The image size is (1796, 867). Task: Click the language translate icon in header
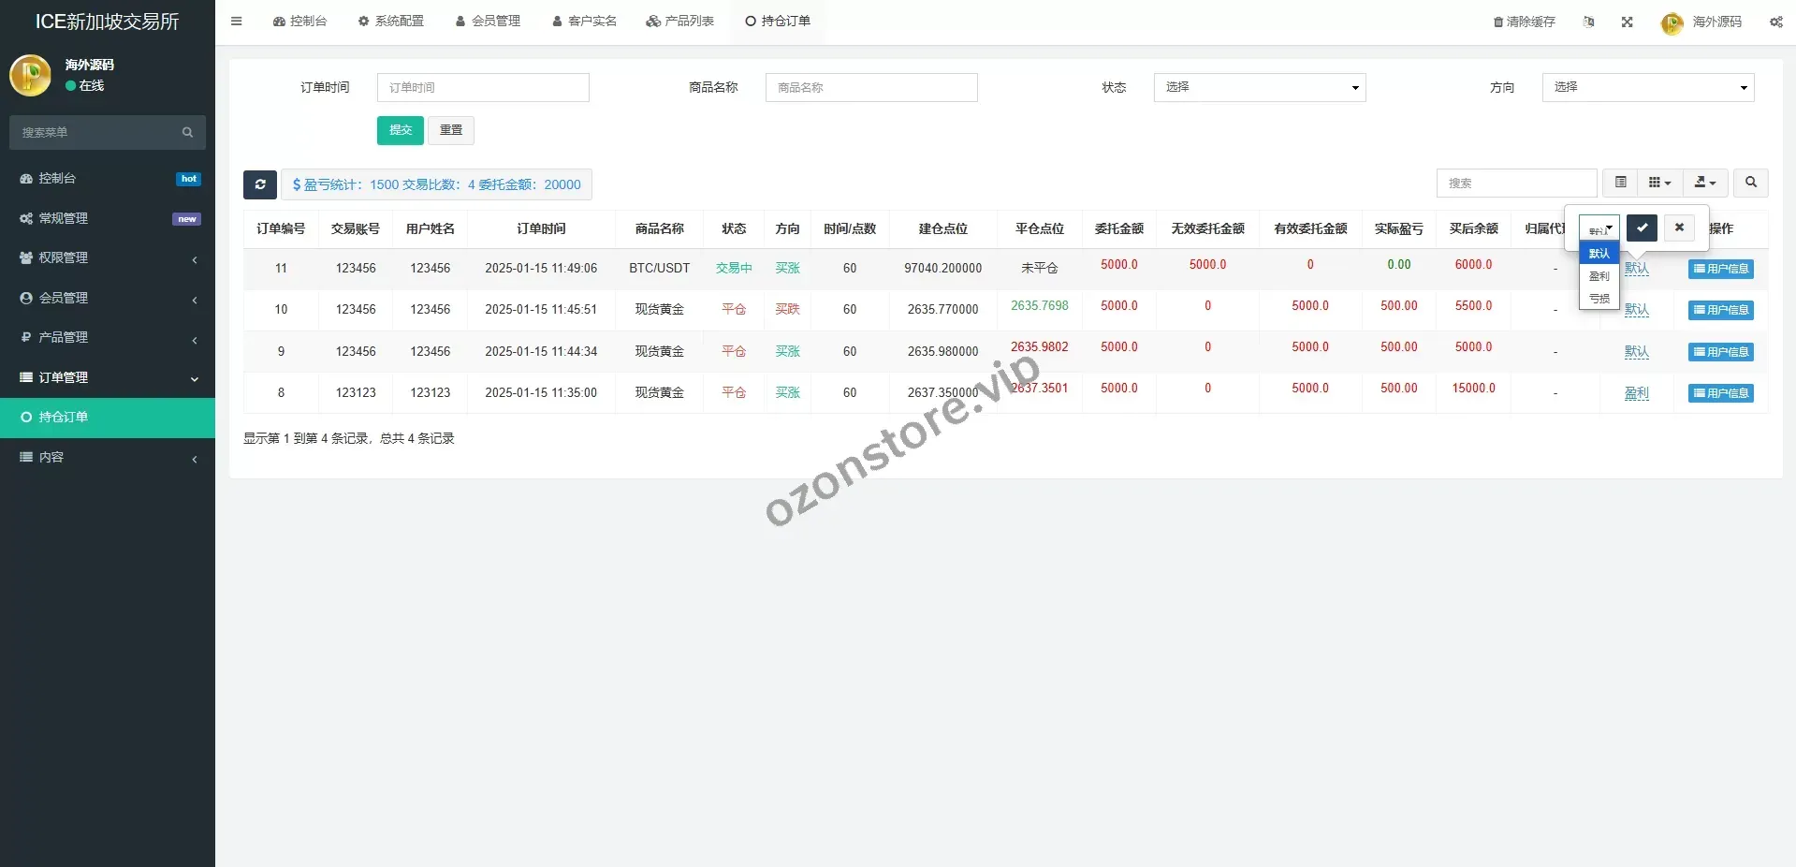point(1588,22)
